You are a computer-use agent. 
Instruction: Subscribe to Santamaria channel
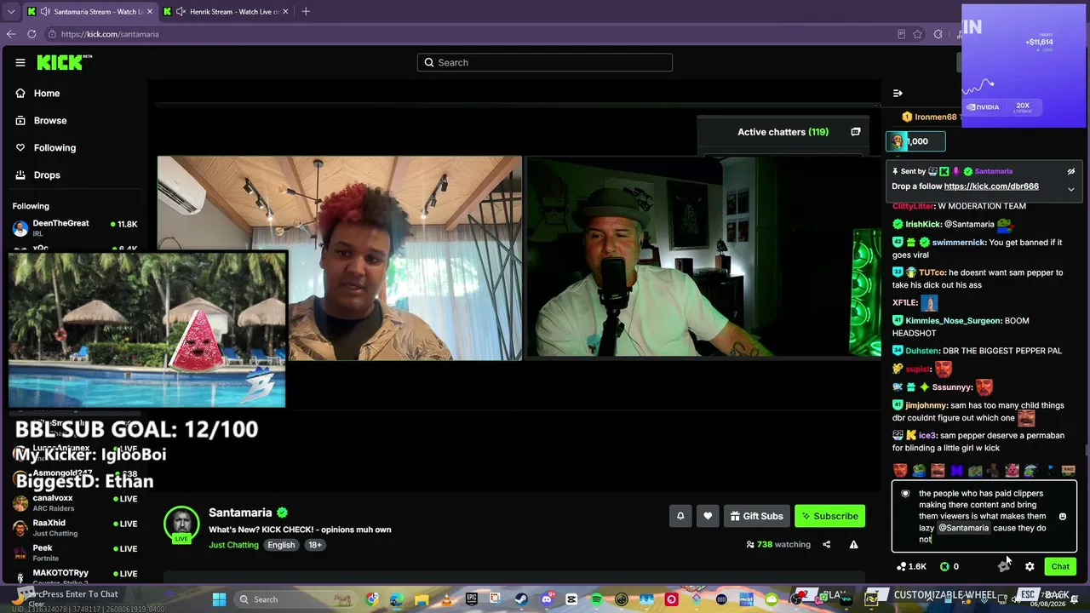tap(829, 516)
